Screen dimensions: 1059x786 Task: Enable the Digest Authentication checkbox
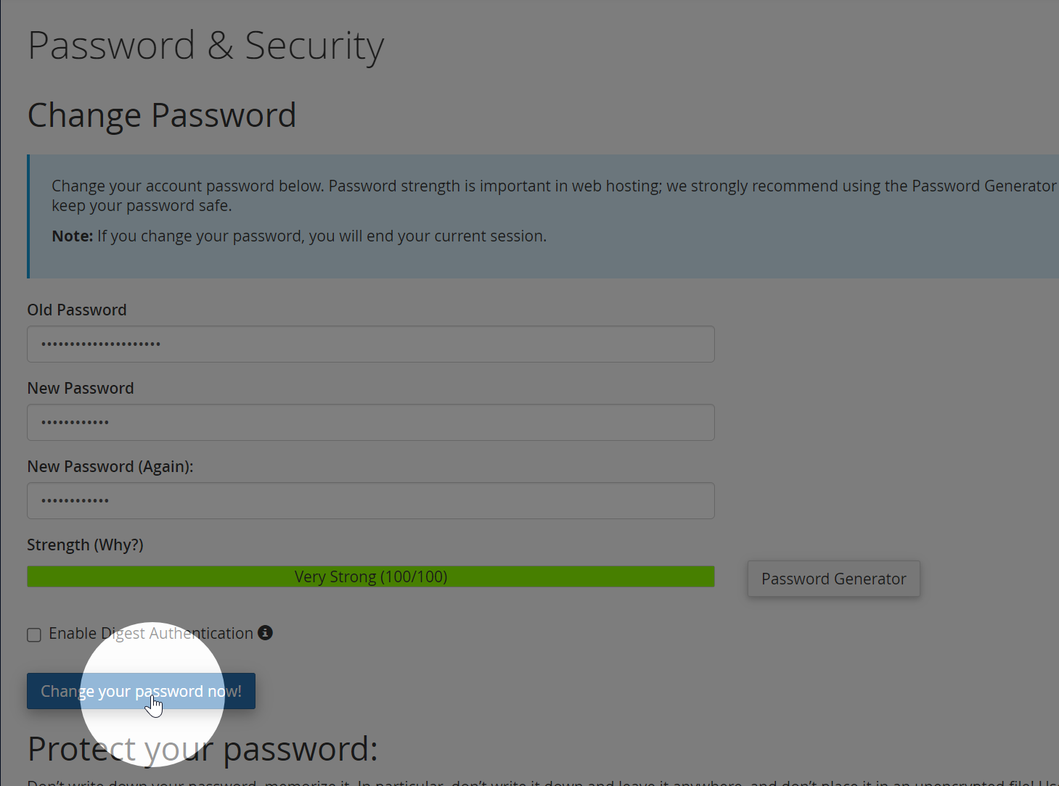click(x=34, y=635)
